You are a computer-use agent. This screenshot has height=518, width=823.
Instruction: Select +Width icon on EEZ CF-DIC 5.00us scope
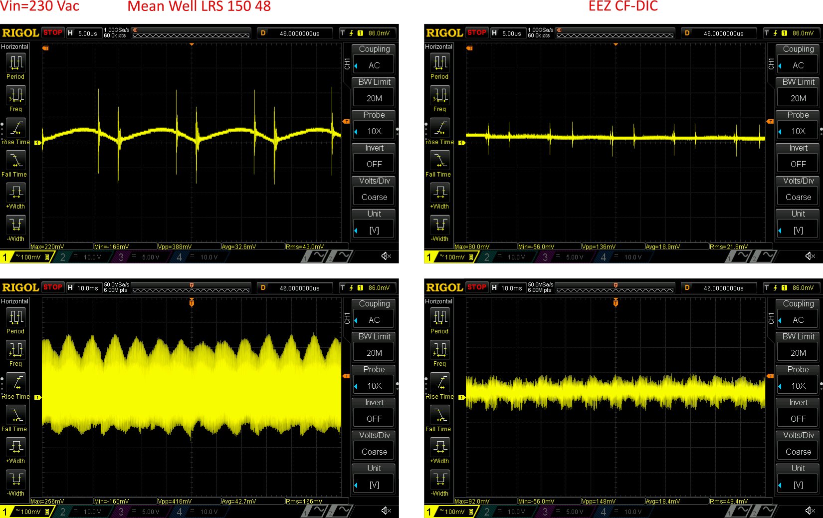tap(440, 193)
